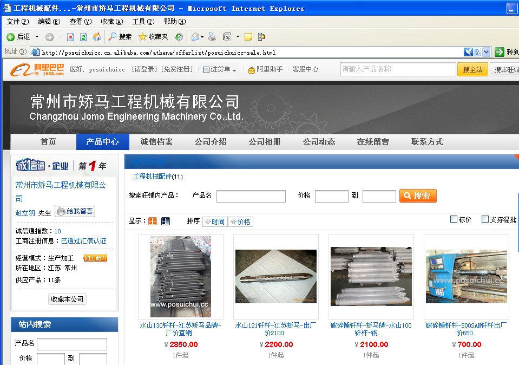Screen dimensions: 519x365
Task: Go back with the 后退 button
Action: click(x=18, y=37)
